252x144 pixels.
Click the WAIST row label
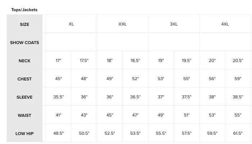point(24,115)
